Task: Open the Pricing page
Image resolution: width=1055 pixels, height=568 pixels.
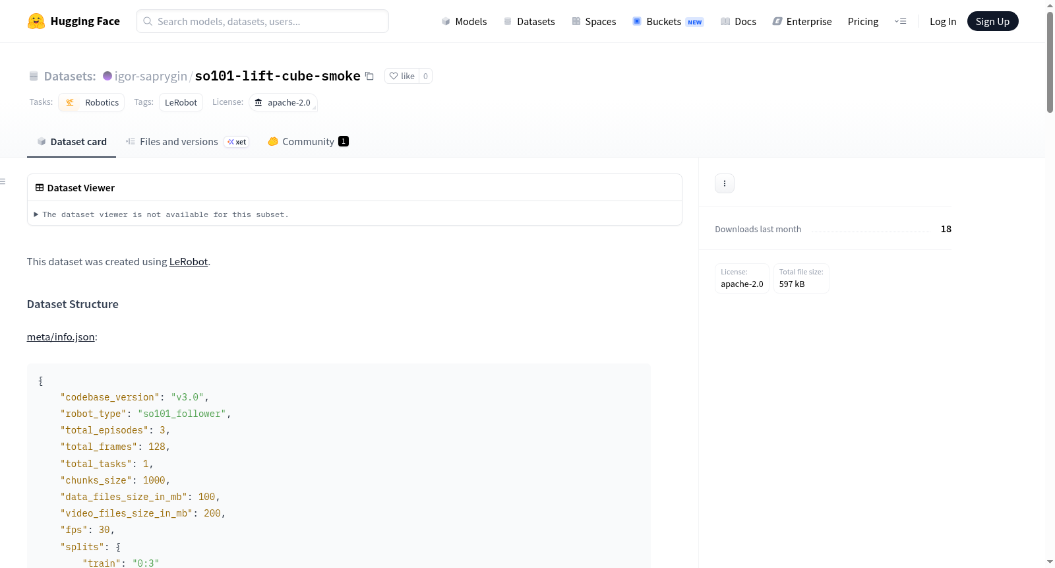Action: point(863,21)
